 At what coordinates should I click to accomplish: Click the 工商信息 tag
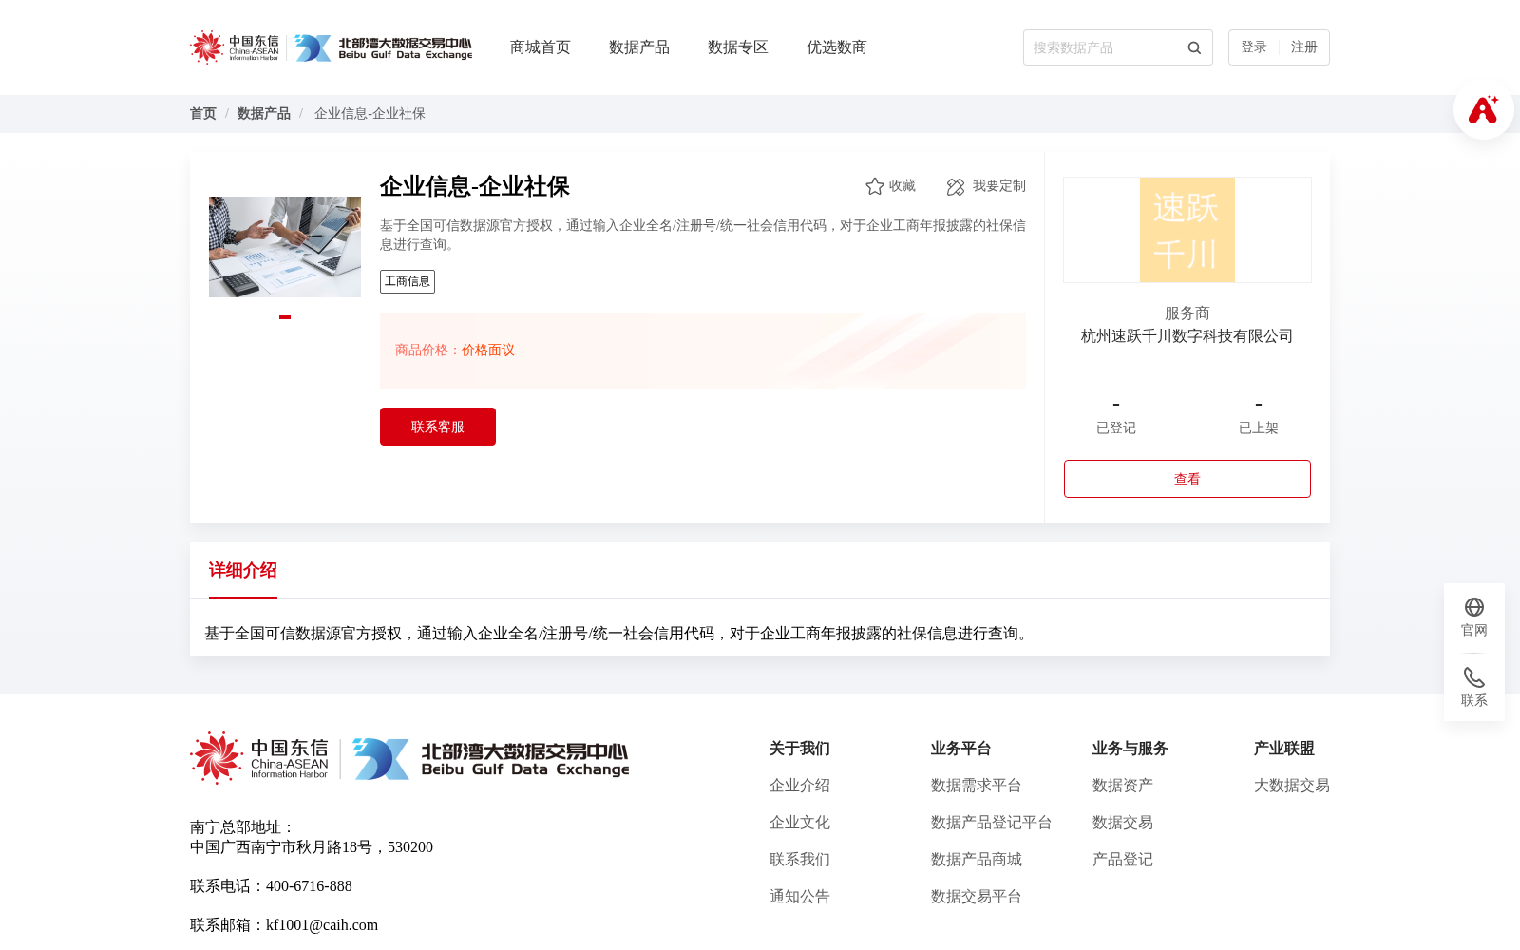coord(408,281)
